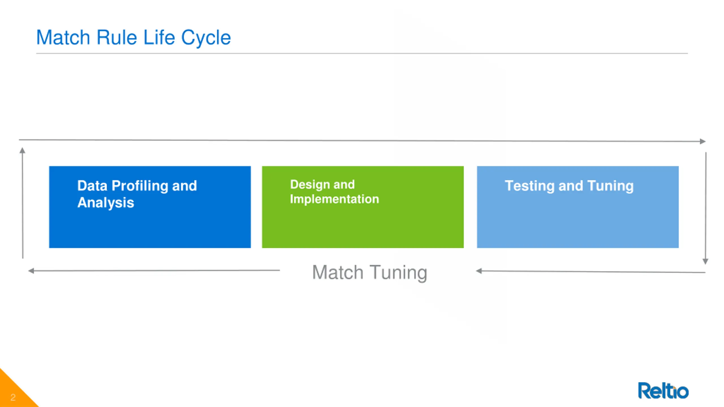
Task: Select the left-pointing arrow right of Match Tuning
Action: click(591, 272)
